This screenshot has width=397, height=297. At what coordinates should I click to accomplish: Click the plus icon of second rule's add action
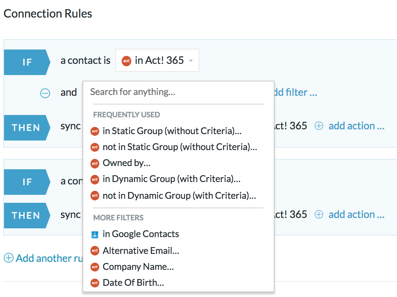point(319,214)
